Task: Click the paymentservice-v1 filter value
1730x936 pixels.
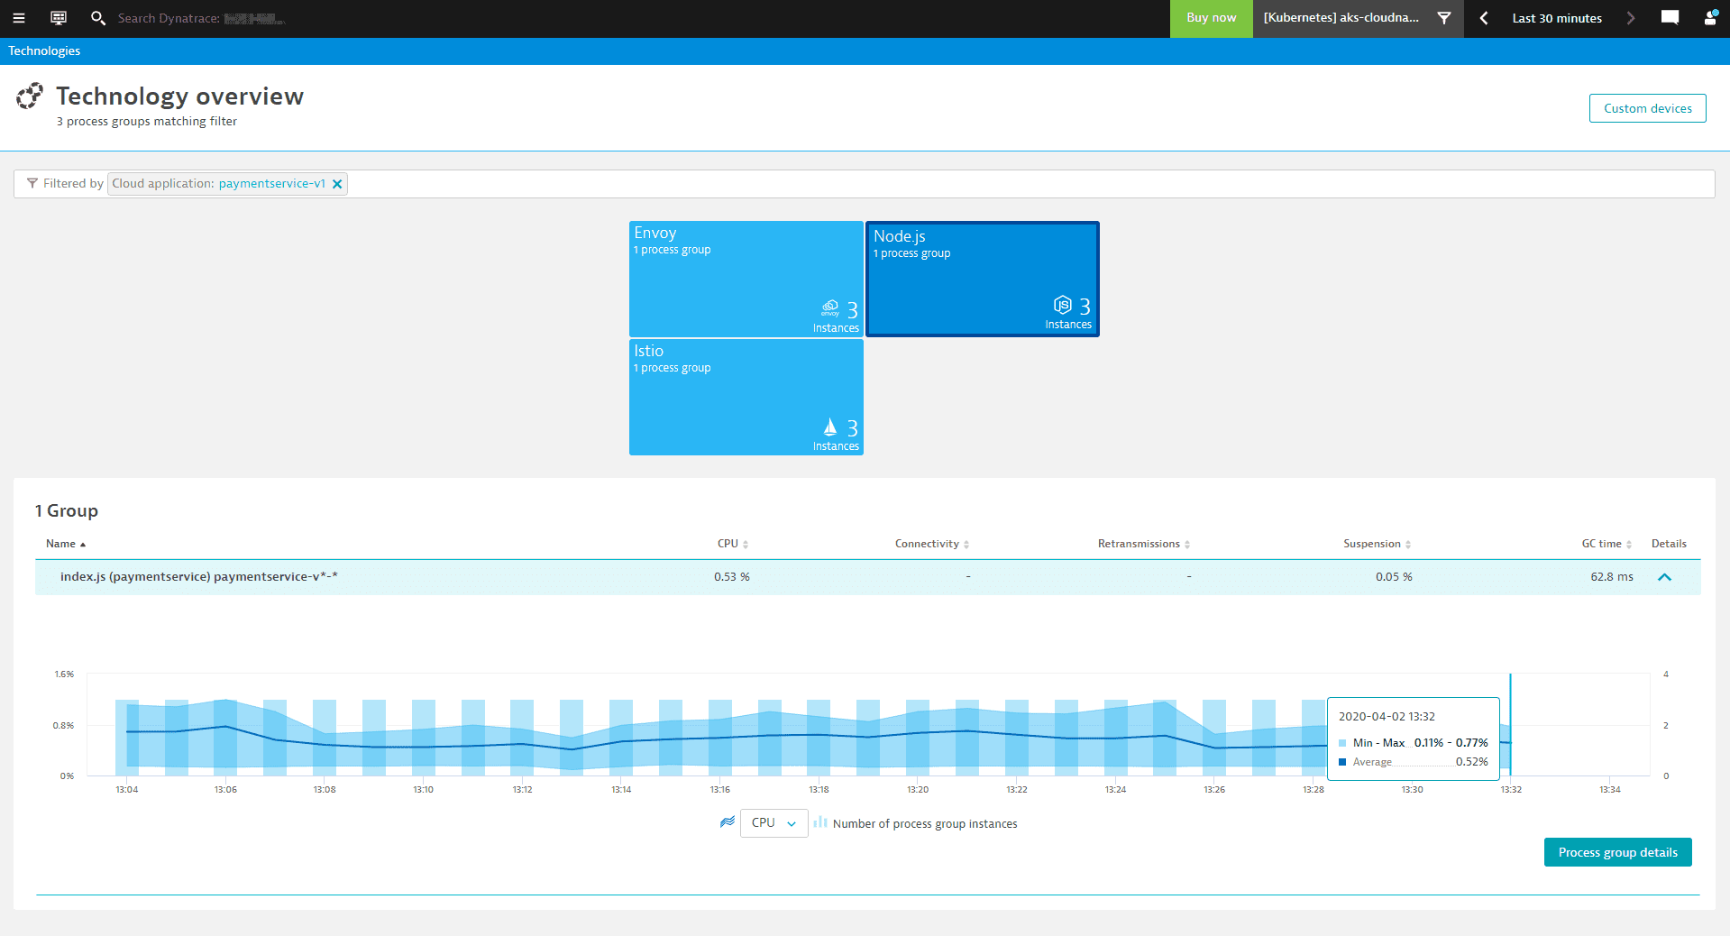Action: pyautogui.click(x=272, y=184)
